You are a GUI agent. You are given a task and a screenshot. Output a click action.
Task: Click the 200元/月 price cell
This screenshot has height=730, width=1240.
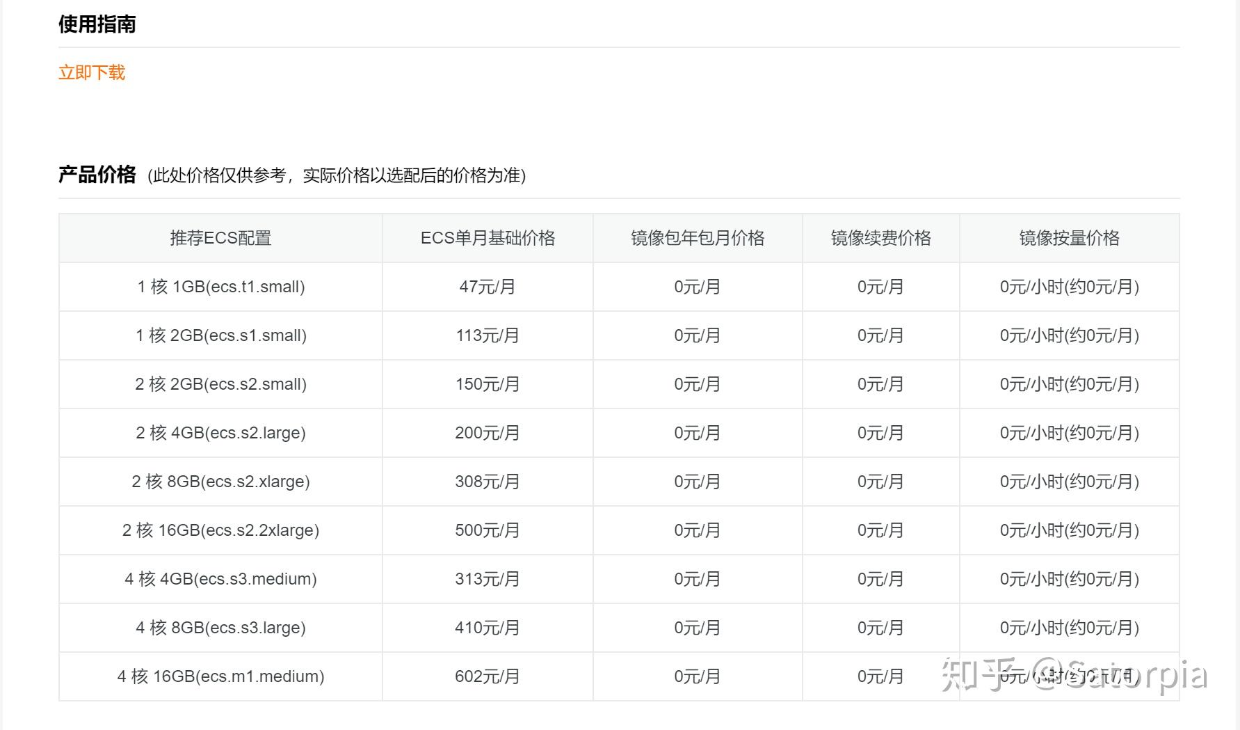coord(488,433)
